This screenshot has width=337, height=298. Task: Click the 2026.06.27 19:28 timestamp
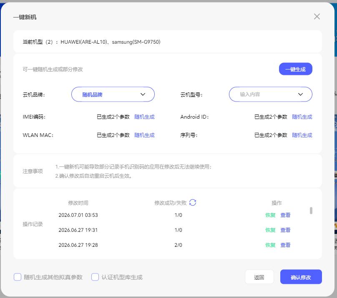pyautogui.click(x=78, y=245)
